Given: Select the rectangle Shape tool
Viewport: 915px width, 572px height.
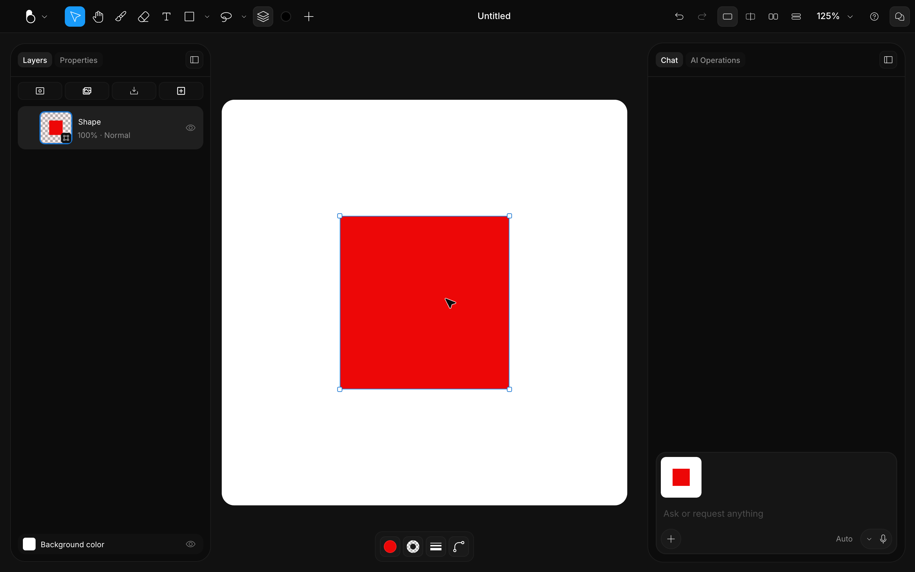Looking at the screenshot, I should (x=189, y=17).
